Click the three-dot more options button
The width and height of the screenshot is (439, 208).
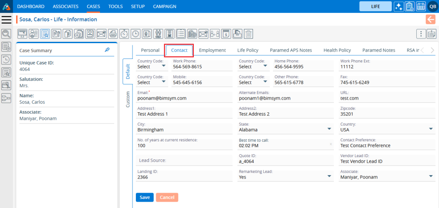(x=421, y=34)
